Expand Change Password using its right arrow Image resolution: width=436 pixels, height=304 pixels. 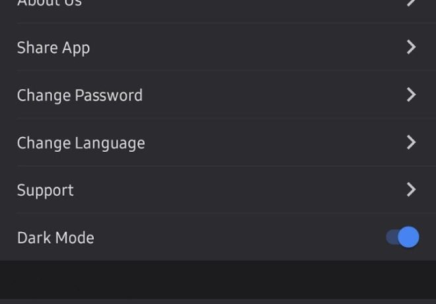pyautogui.click(x=411, y=95)
